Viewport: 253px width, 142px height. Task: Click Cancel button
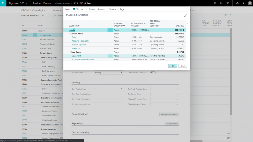[x=183, y=66]
